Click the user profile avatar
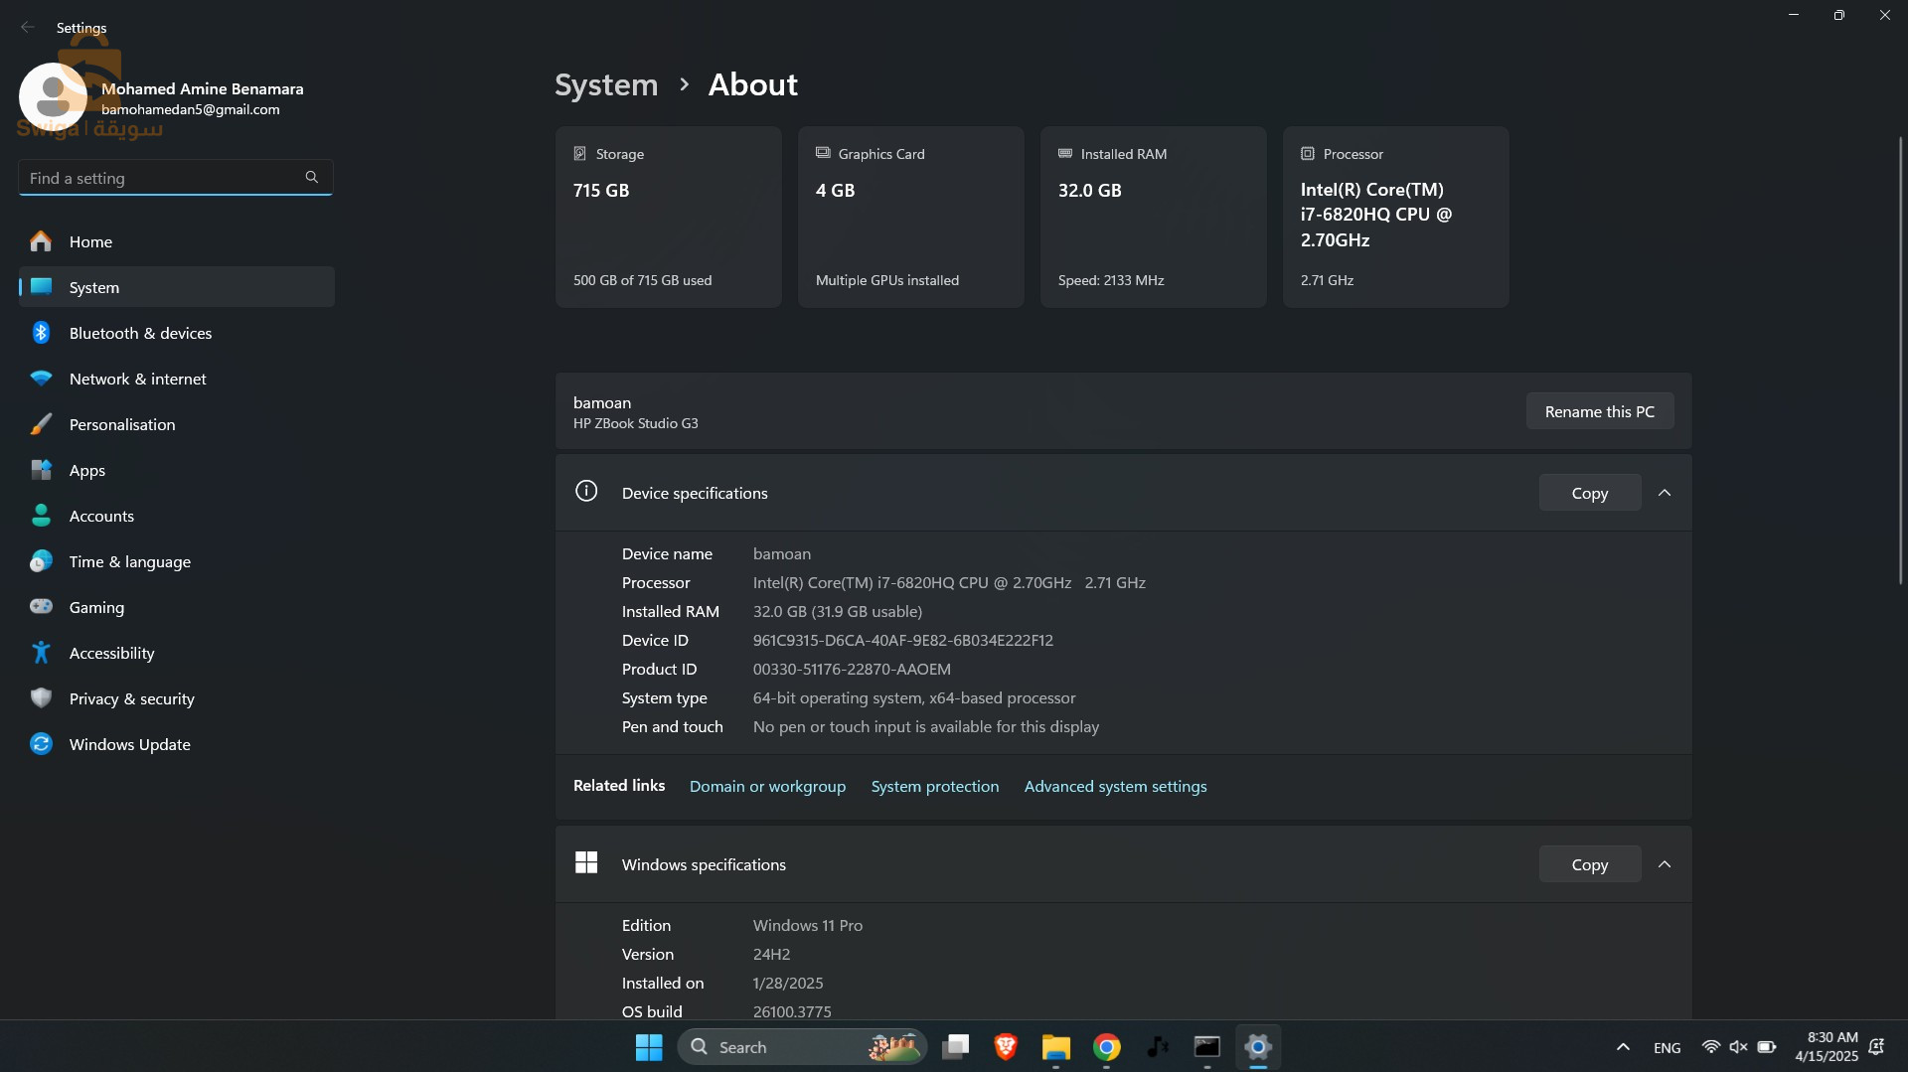The width and height of the screenshot is (1908, 1072). (53, 97)
